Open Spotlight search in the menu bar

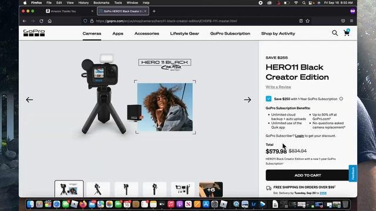pyautogui.click(x=304, y=3)
